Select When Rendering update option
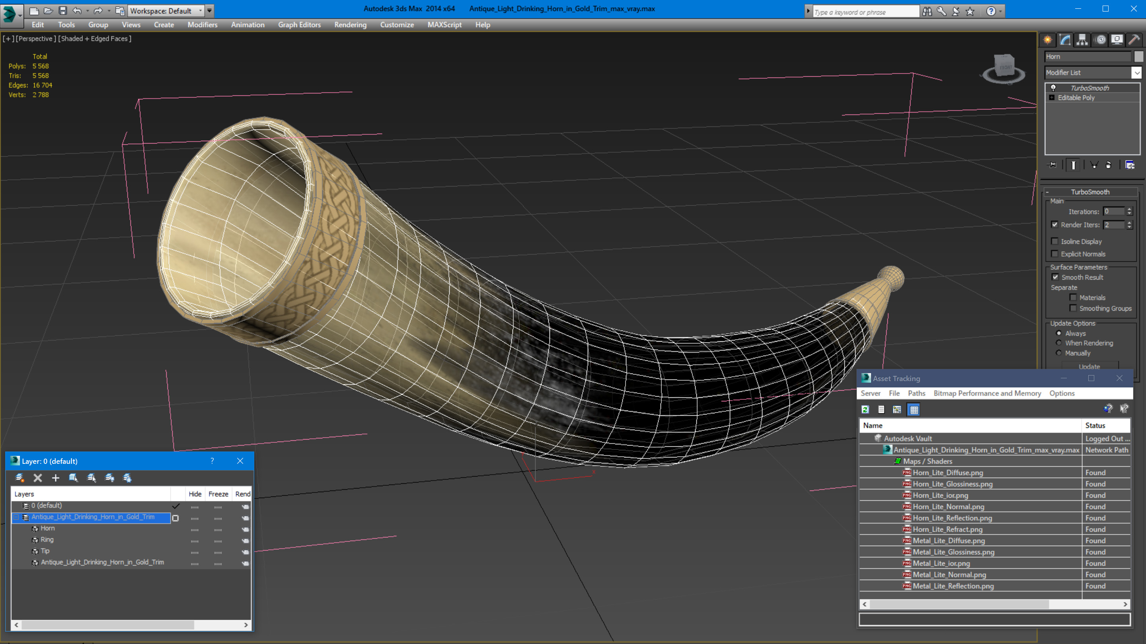Screen dimensions: 1146x644 coord(1059,343)
